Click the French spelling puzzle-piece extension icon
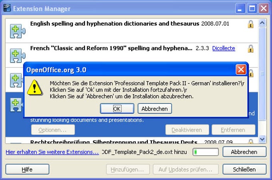Viewport: 272px width, 180px height. [x=18, y=55]
